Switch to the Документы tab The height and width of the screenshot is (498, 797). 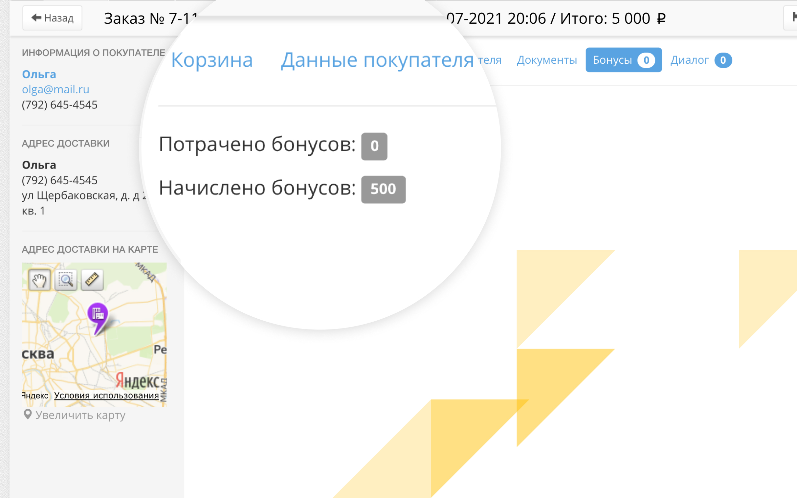(547, 60)
